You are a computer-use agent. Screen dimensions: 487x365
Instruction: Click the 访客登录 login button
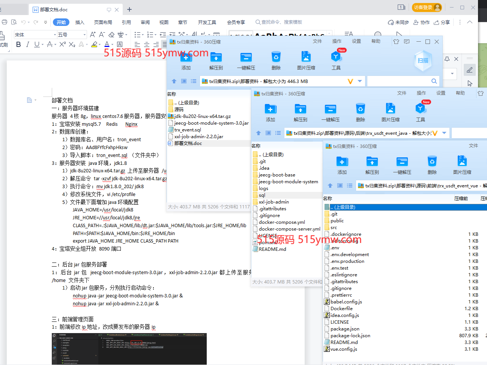click(427, 8)
